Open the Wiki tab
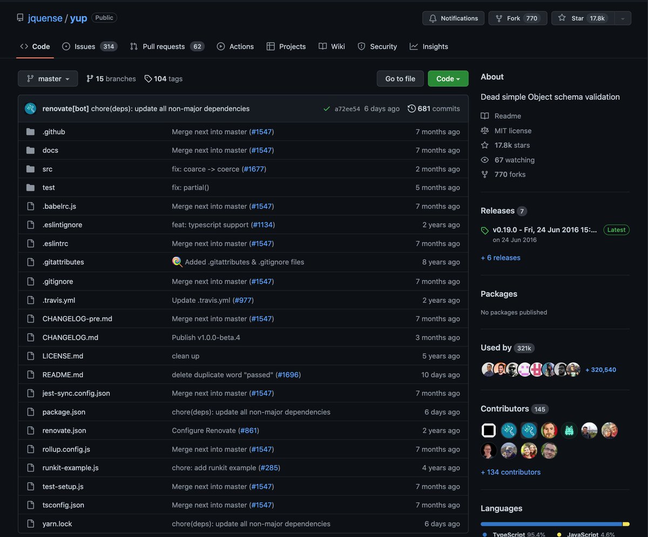 (332, 46)
